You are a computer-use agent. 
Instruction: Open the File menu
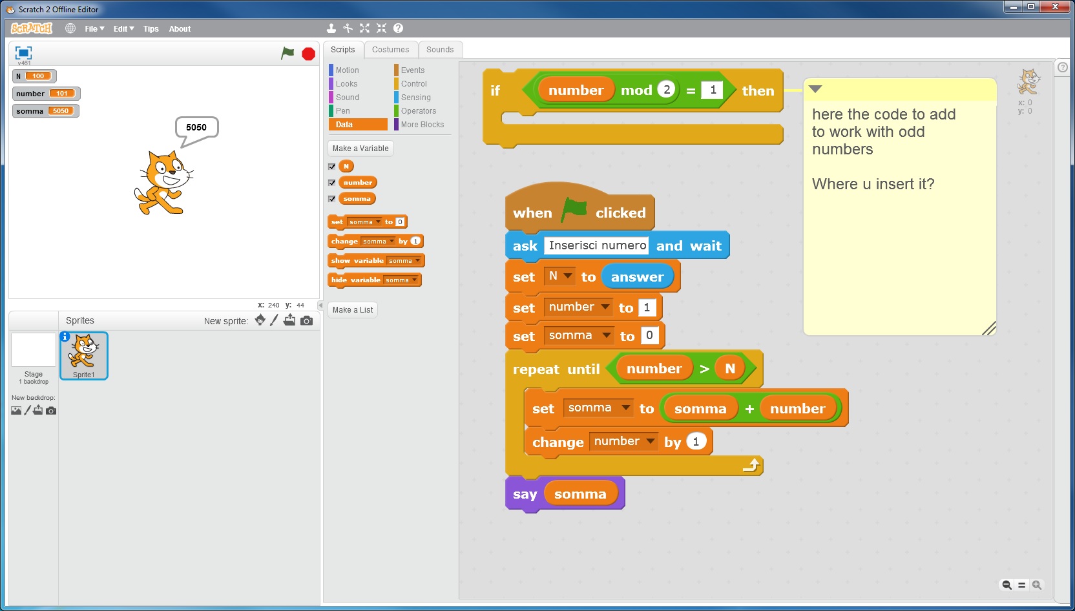[94, 29]
